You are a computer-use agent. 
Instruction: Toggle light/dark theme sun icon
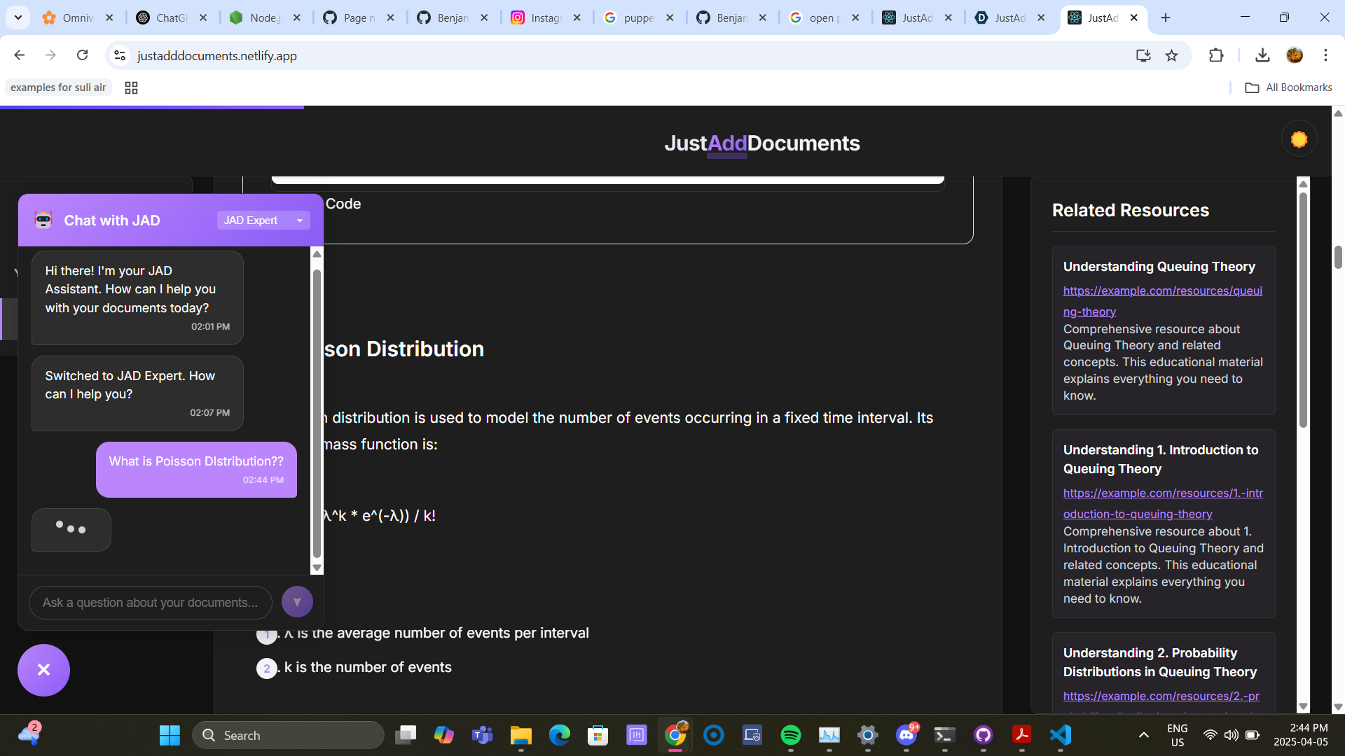click(1299, 139)
